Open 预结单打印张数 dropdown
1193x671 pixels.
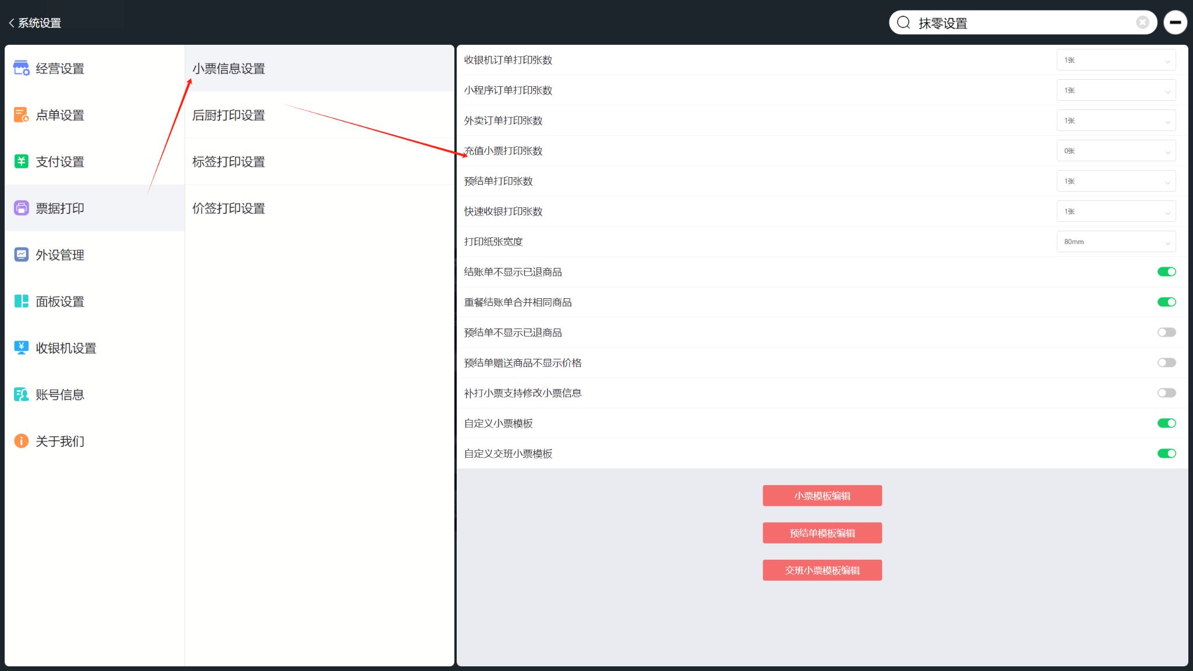1116,181
